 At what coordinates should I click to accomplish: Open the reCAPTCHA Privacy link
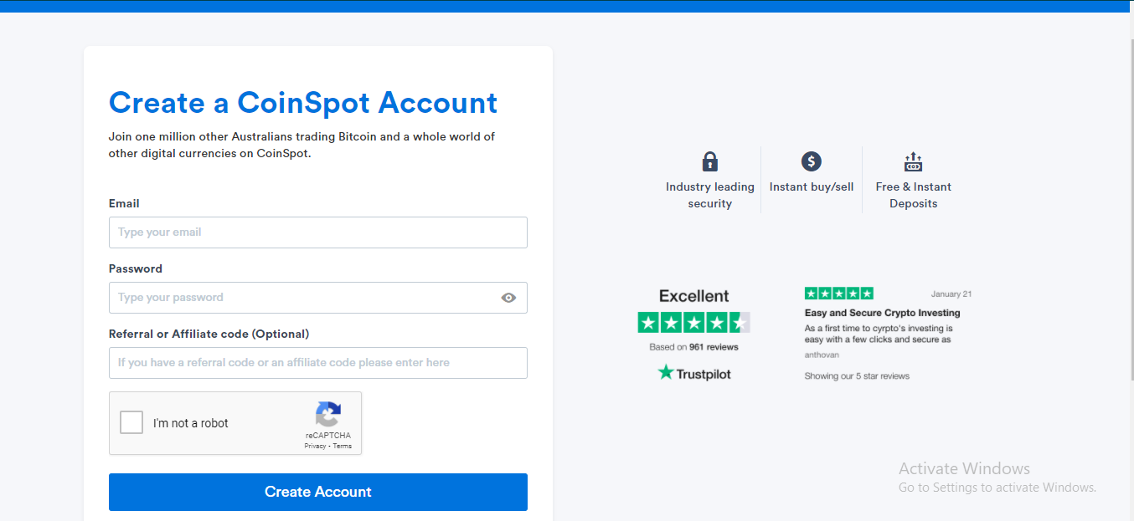click(315, 446)
